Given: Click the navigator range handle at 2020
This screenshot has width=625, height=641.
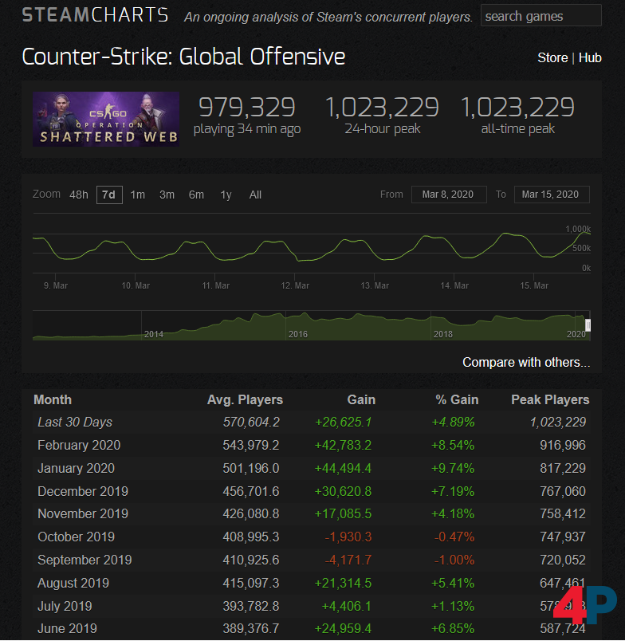Looking at the screenshot, I should 588,324.
